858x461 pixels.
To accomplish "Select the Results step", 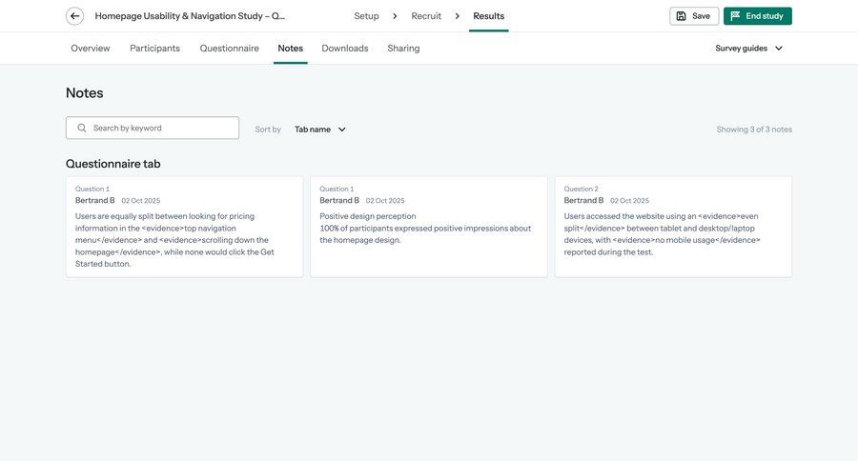I will tap(488, 16).
